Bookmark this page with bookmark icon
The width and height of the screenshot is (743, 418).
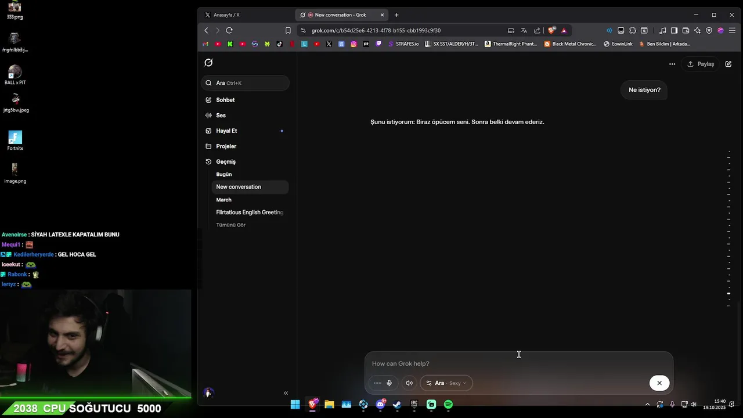coord(288,30)
